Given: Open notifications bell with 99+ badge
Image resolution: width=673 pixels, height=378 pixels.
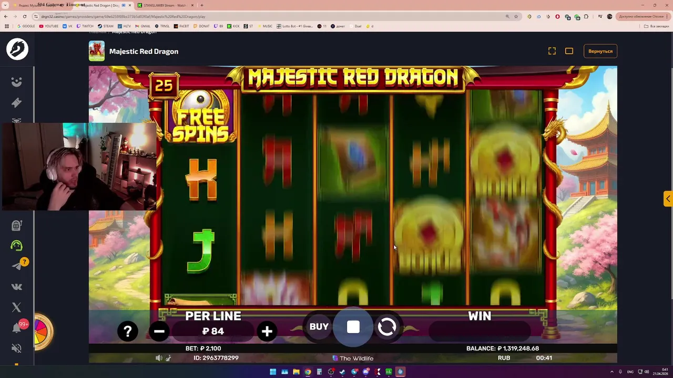Looking at the screenshot, I should click(17, 328).
